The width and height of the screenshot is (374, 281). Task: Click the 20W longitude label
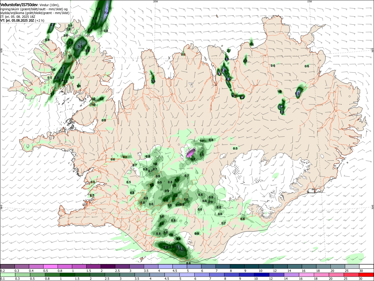155,1
